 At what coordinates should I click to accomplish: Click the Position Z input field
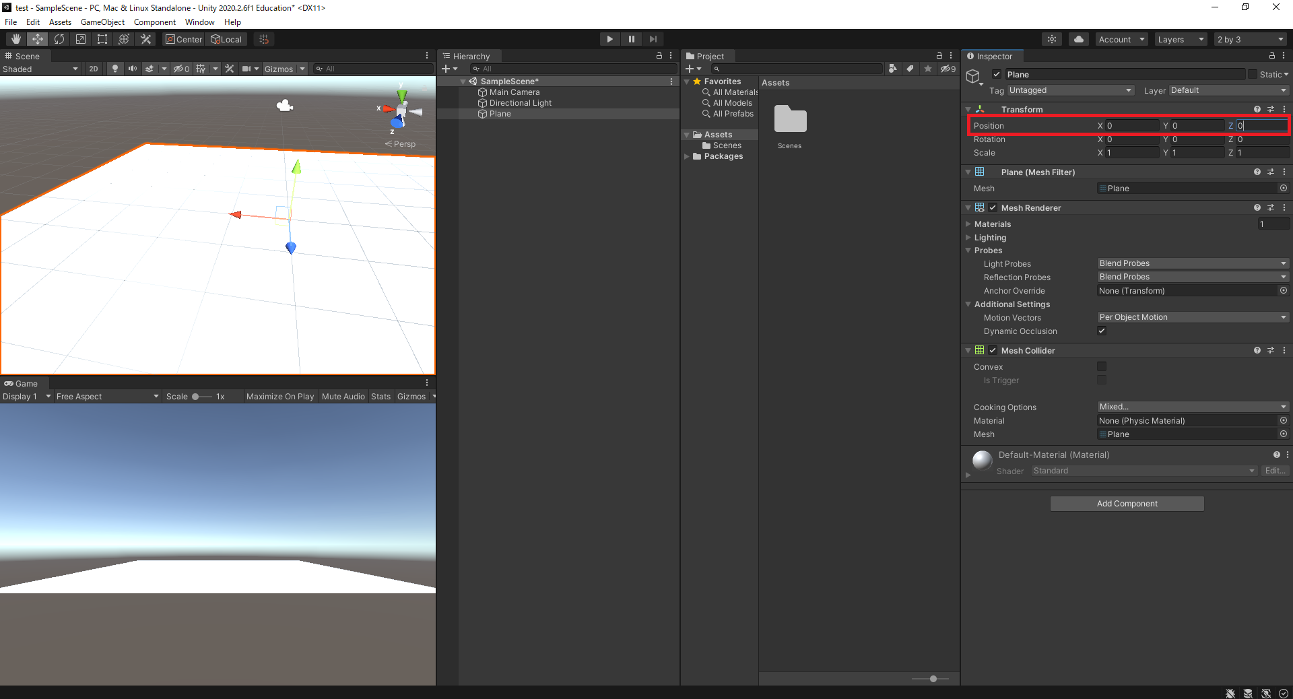click(1261, 125)
